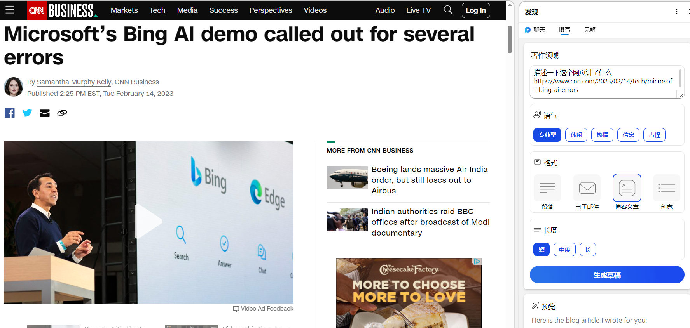The width and height of the screenshot is (690, 328).
Task: Copy article link icon
Action: click(62, 113)
